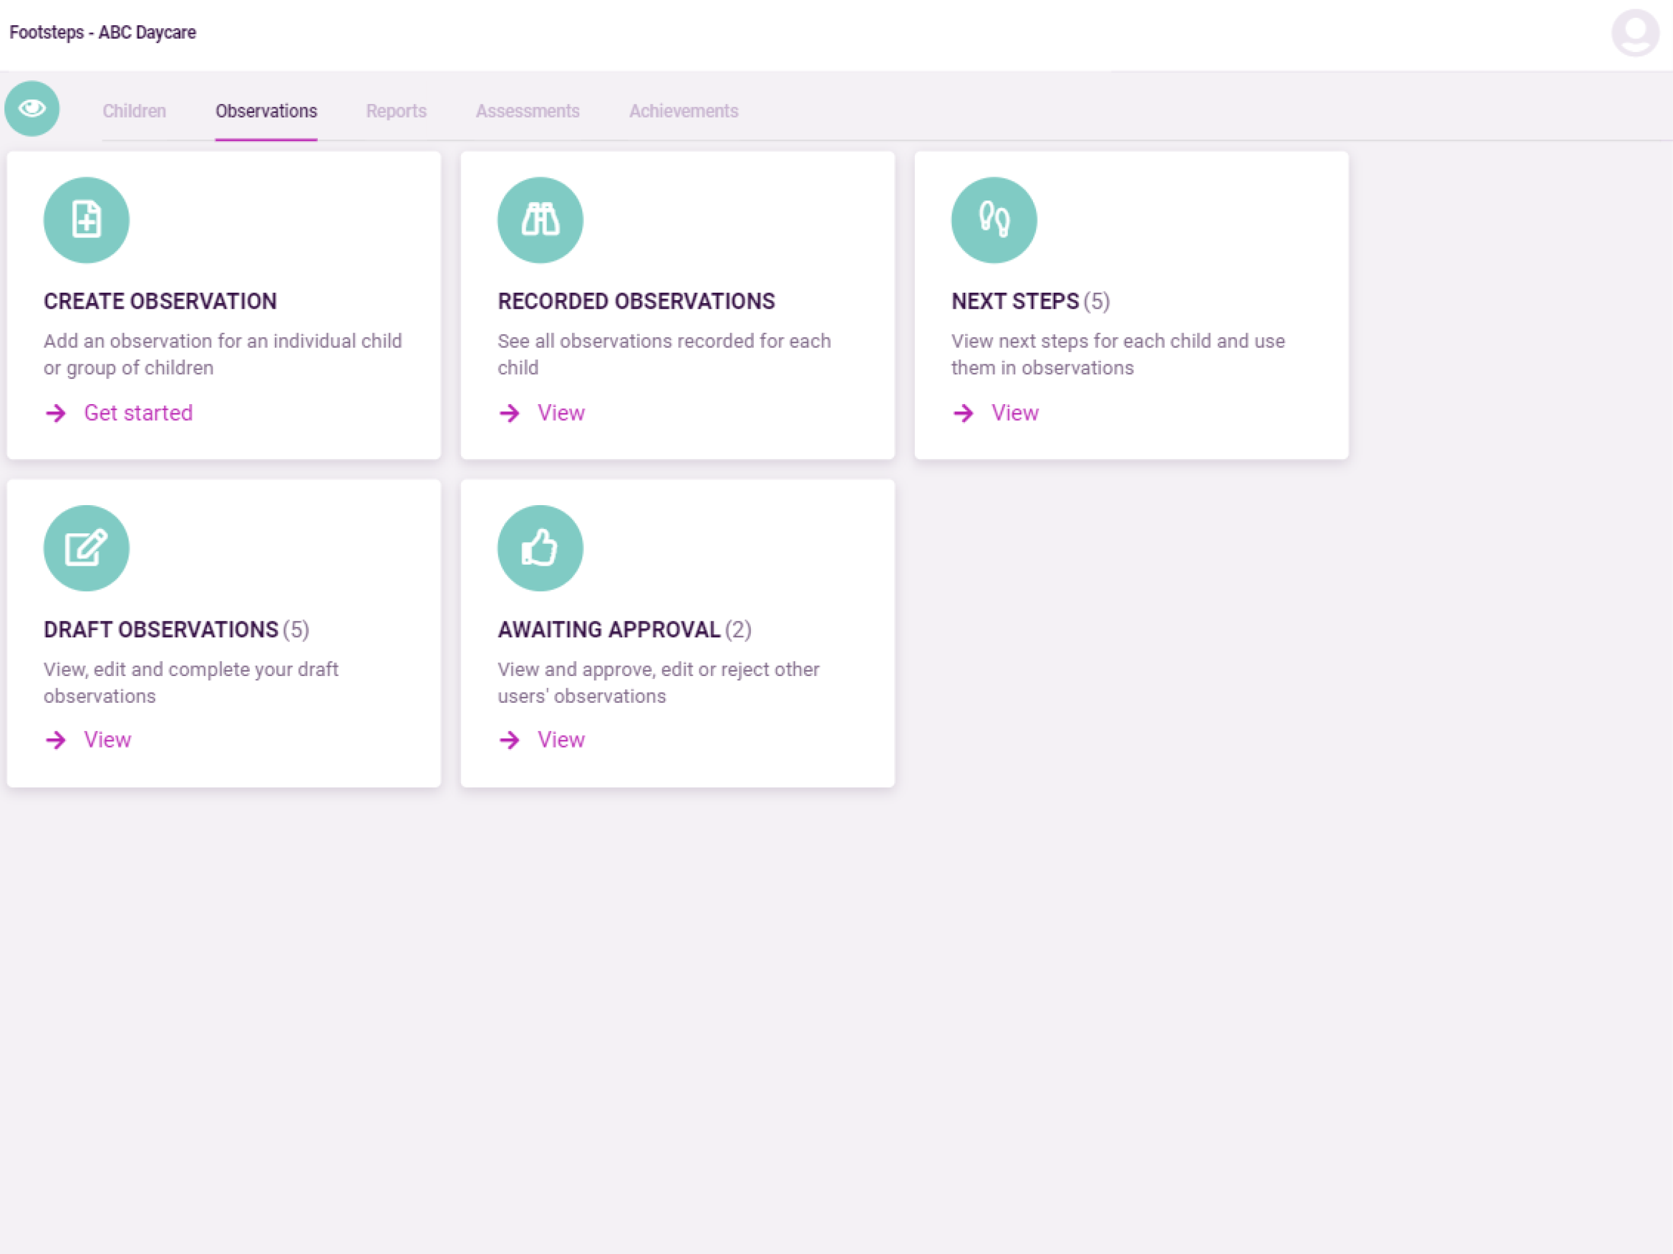
Task: Click the Create Observation document-plus icon
Action: pos(86,220)
